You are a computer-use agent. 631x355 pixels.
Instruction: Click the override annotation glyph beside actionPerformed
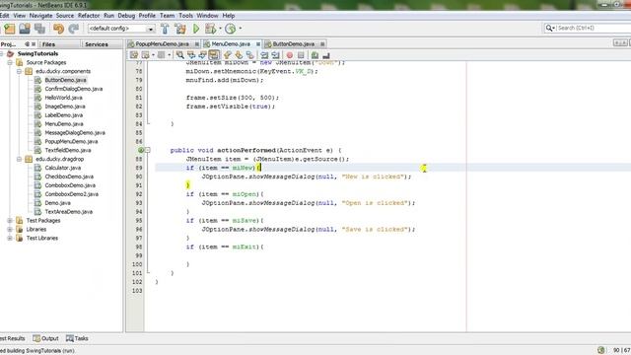[x=140, y=150]
